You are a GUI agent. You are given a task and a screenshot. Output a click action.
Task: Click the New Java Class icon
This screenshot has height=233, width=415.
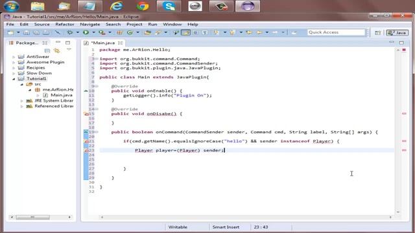[x=130, y=32]
